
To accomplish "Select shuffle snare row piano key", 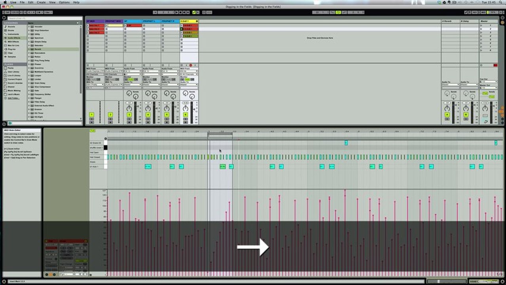I will click(106, 148).
